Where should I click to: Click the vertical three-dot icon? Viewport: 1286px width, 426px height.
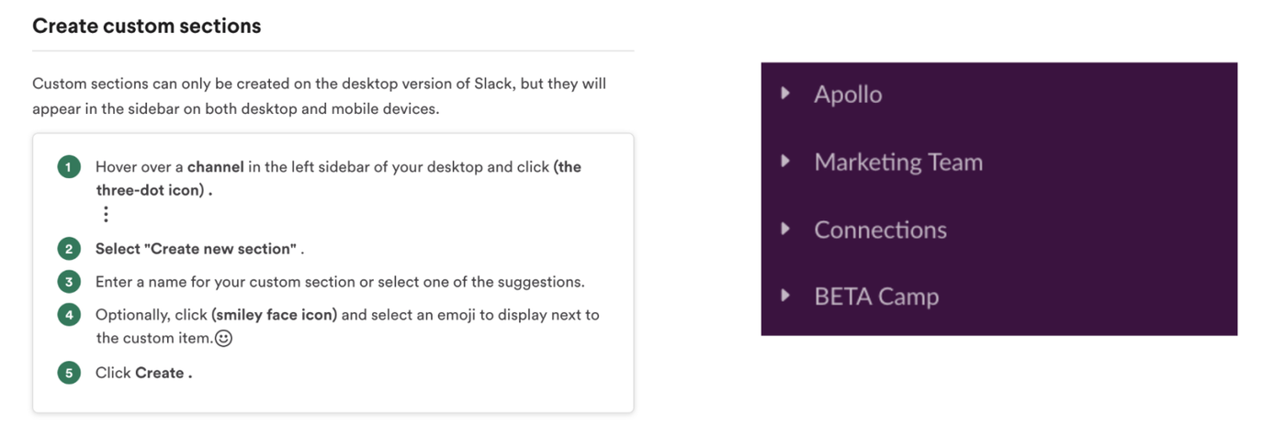click(107, 214)
